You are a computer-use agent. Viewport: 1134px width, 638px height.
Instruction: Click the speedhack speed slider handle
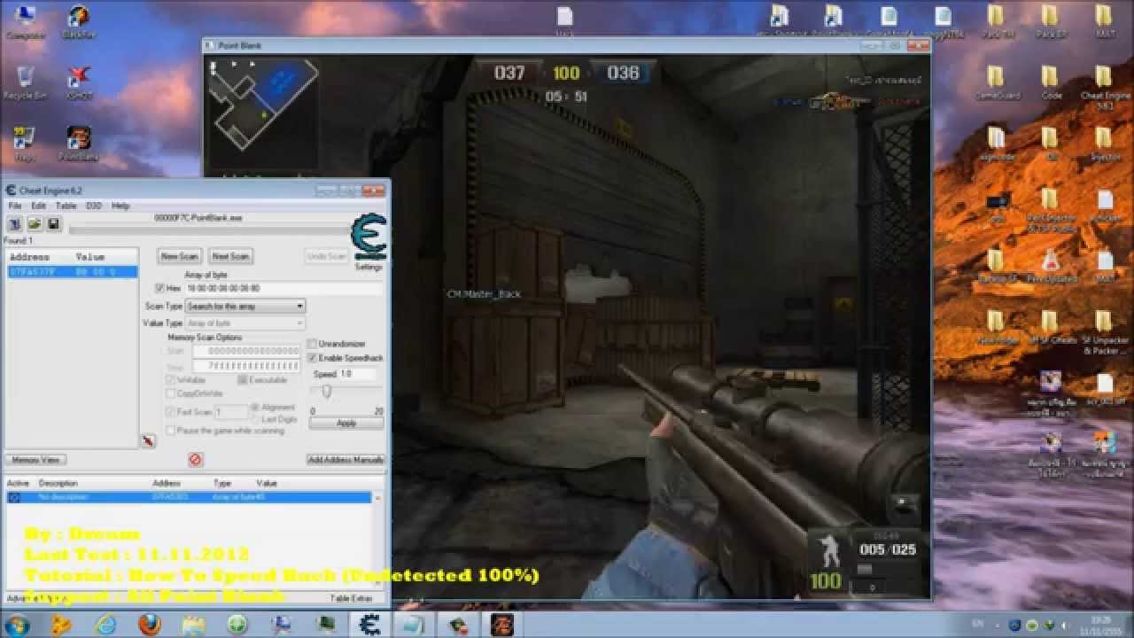[x=327, y=392]
